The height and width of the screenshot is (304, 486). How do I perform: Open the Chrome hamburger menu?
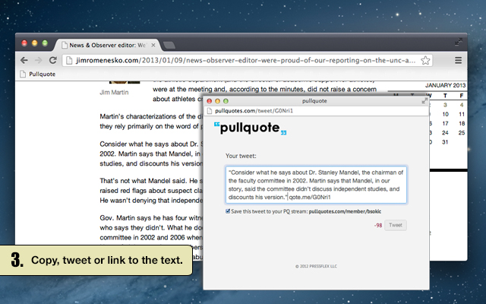[x=458, y=60]
